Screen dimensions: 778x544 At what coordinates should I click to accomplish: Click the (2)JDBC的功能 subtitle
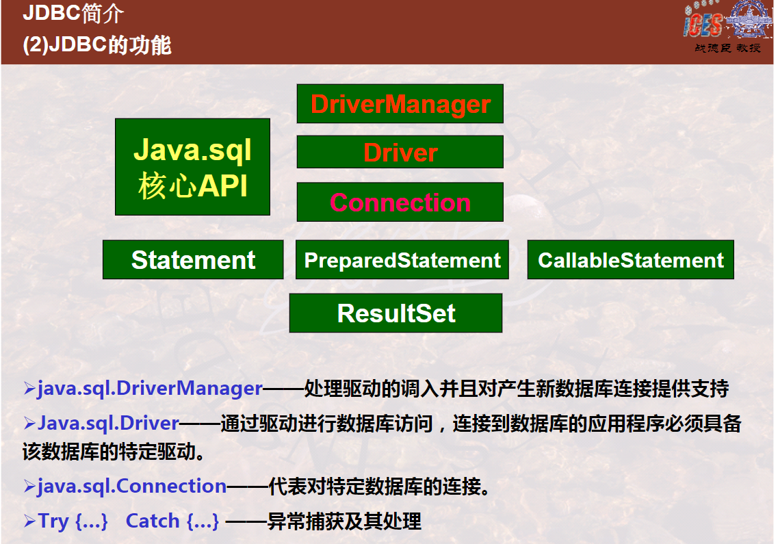[97, 45]
